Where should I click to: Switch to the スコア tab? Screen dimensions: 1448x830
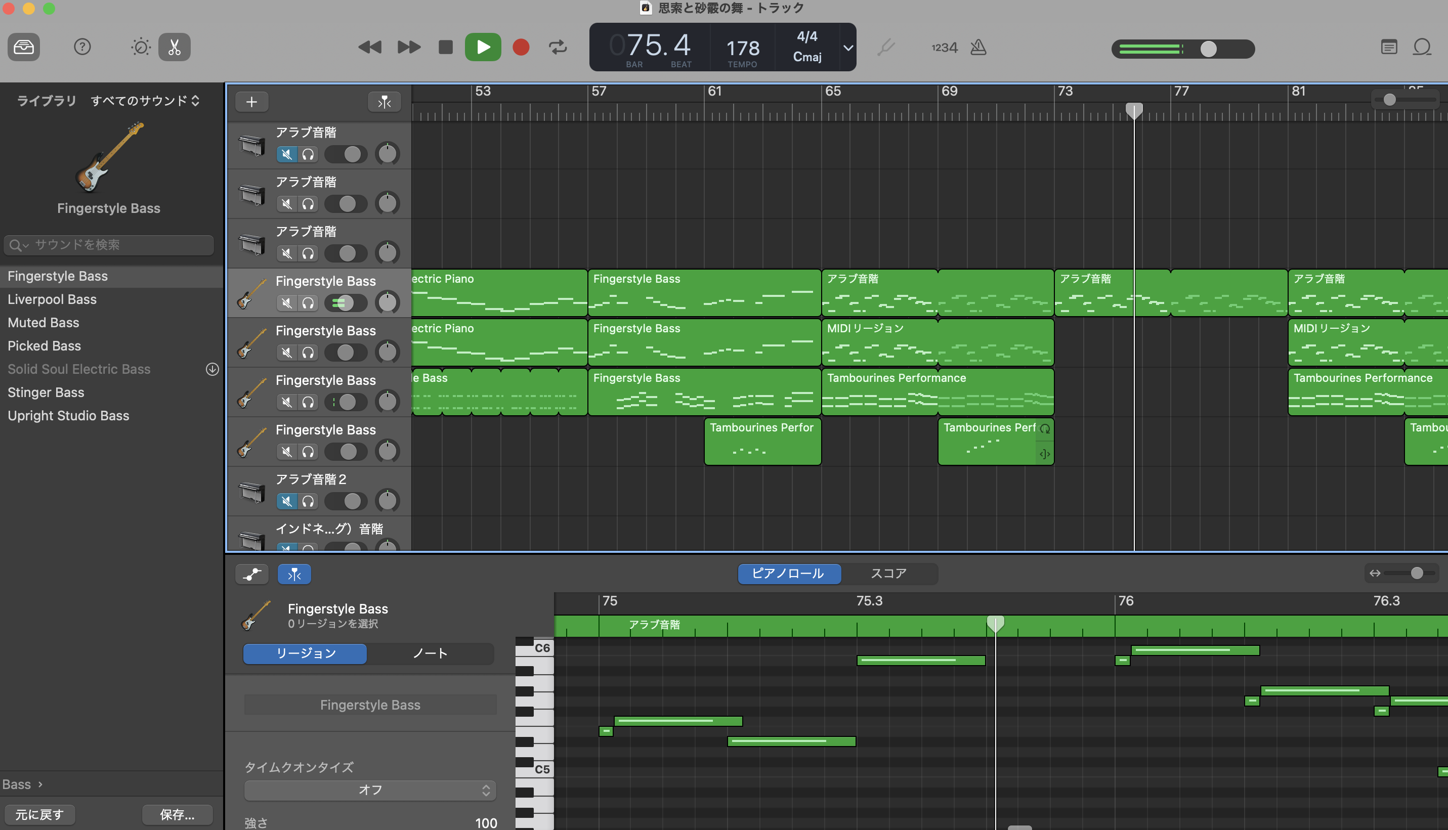[x=888, y=574]
